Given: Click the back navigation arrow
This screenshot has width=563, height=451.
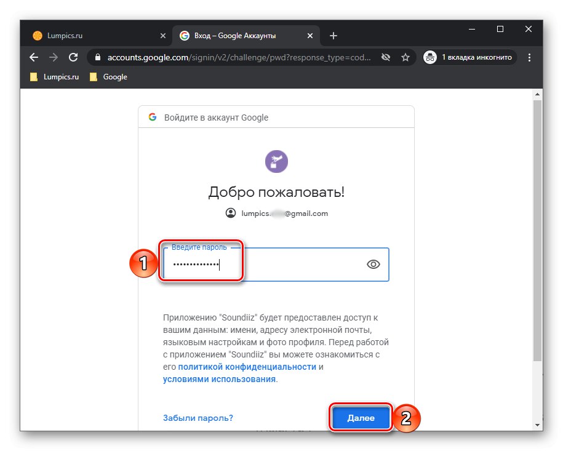Looking at the screenshot, I should pyautogui.click(x=34, y=57).
